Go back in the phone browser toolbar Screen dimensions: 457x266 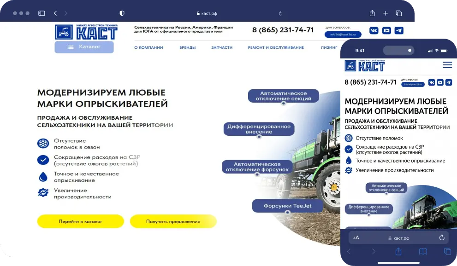coord(349,251)
